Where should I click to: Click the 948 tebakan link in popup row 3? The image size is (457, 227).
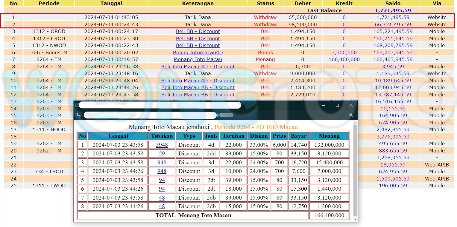click(162, 163)
